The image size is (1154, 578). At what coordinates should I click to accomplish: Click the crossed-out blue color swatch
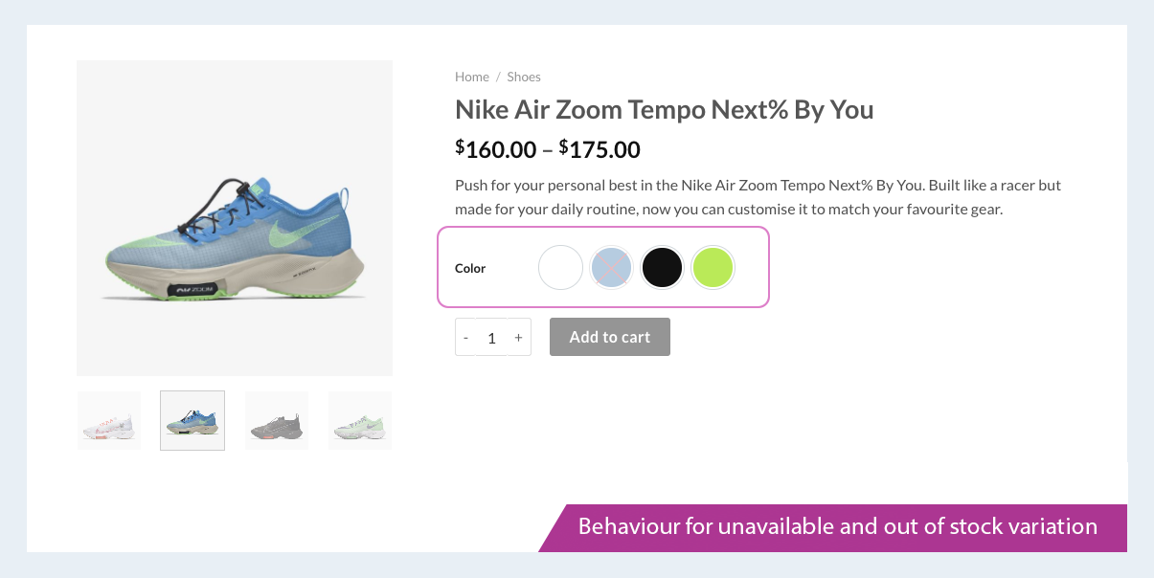611,268
